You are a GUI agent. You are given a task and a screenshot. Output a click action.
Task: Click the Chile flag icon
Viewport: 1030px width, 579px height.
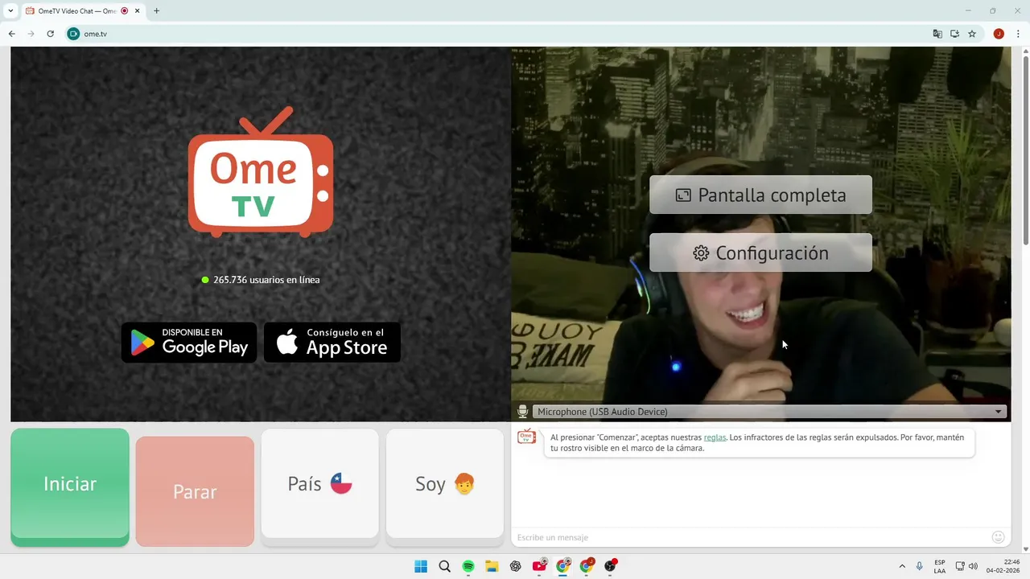[341, 483]
